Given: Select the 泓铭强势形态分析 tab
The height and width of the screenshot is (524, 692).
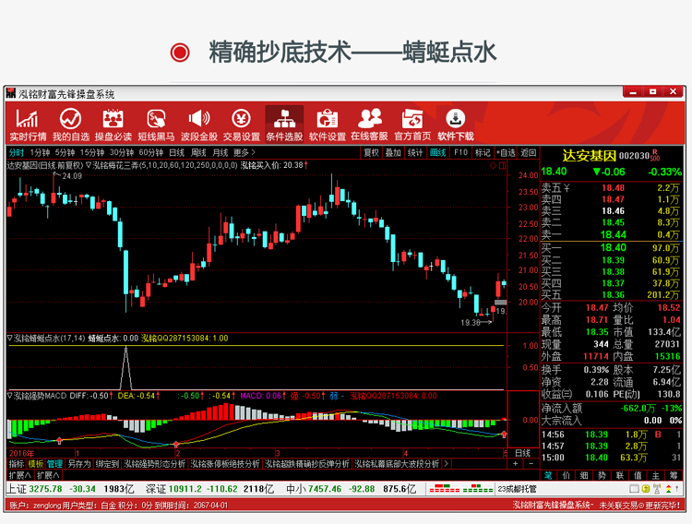Looking at the screenshot, I should 154,464.
